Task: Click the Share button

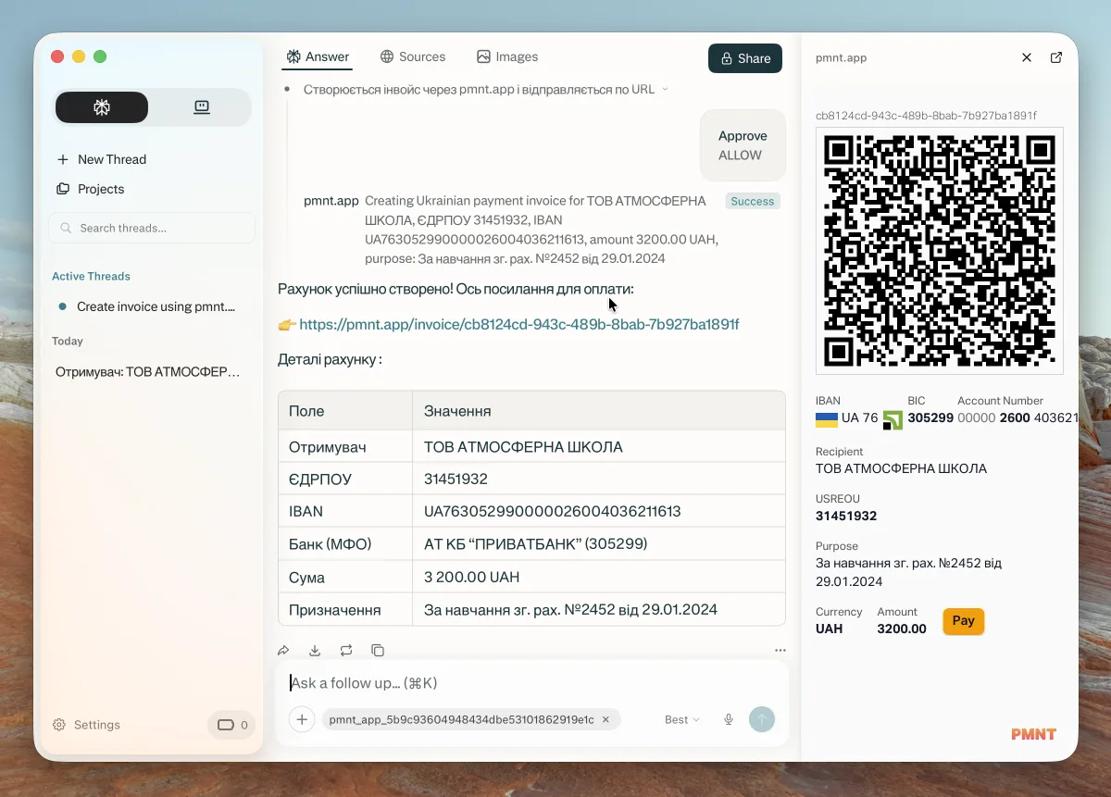Action: 745,58
